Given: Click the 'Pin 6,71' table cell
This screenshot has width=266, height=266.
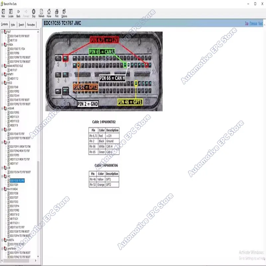Looking at the screenshot, I should coord(93,136).
